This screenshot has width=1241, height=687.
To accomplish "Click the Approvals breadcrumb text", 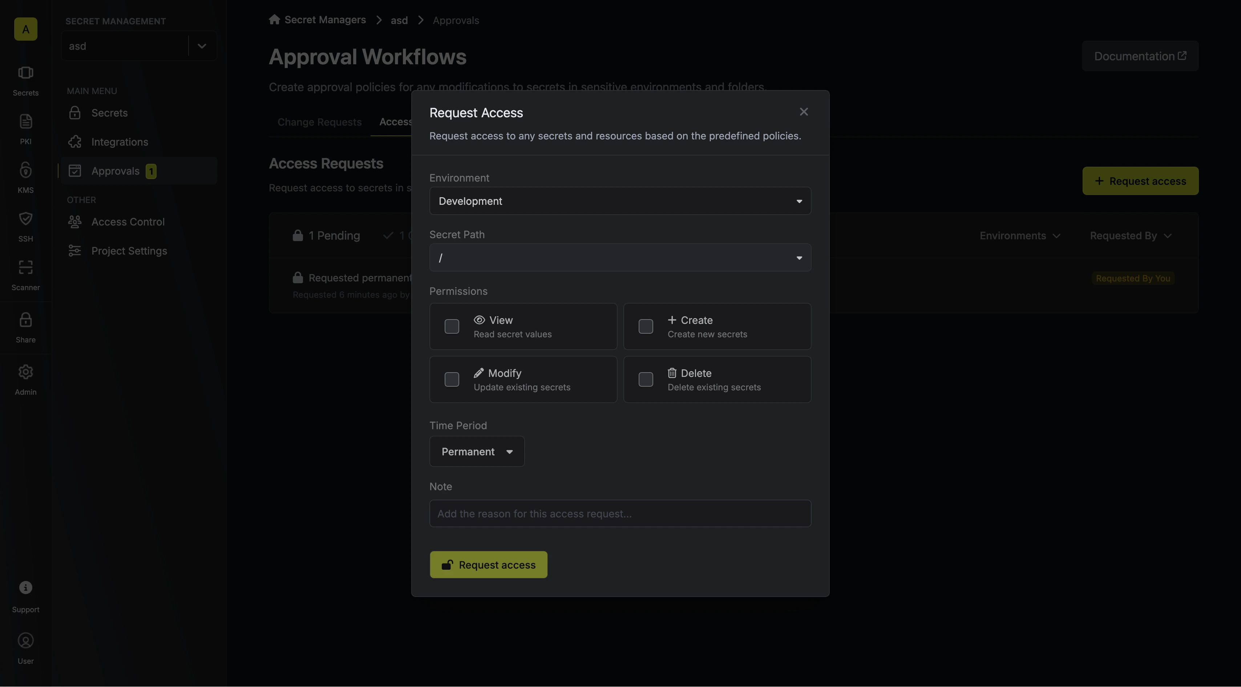I will [456, 20].
